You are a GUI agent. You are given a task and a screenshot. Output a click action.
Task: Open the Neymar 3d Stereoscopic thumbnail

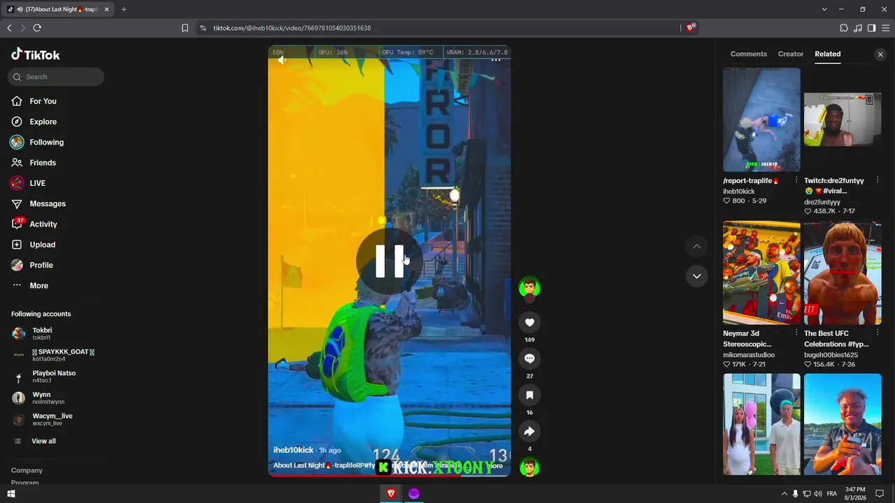(x=761, y=272)
